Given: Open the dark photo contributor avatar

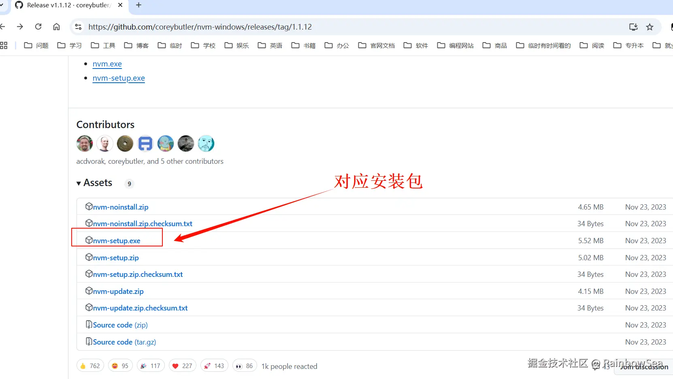Looking at the screenshot, I should tap(186, 143).
